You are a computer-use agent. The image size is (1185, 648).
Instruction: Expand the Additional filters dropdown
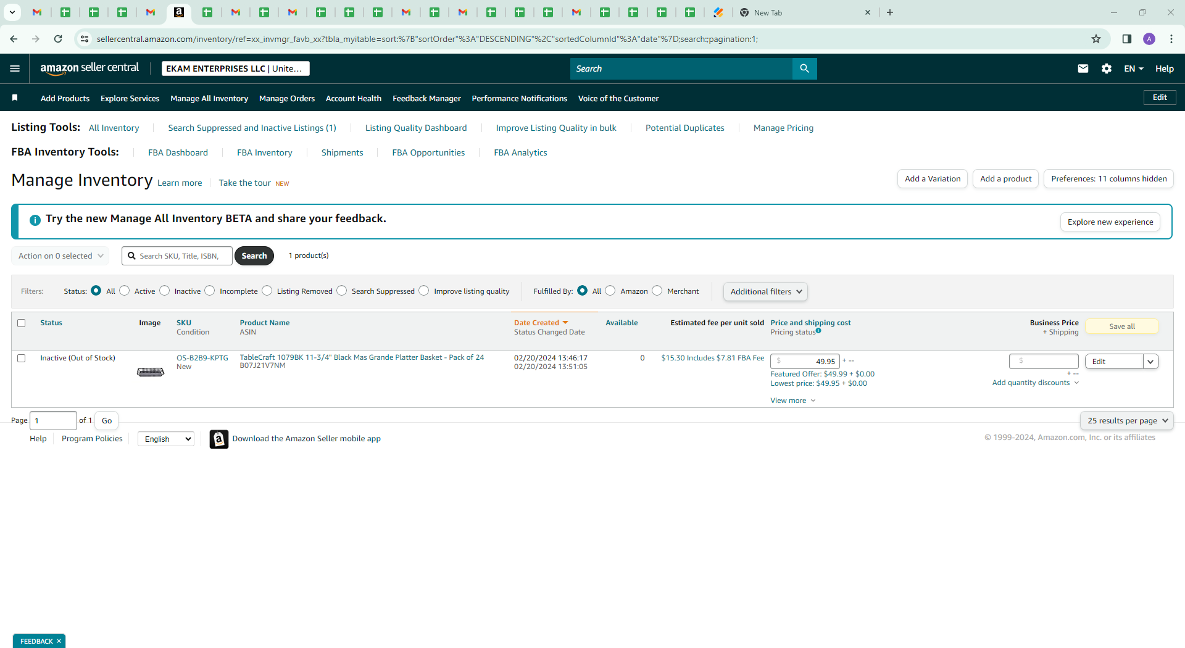coord(765,291)
